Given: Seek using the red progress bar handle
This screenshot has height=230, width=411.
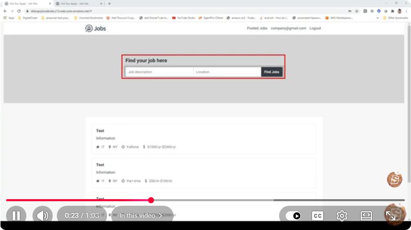Looking at the screenshot, I should [x=151, y=200].
